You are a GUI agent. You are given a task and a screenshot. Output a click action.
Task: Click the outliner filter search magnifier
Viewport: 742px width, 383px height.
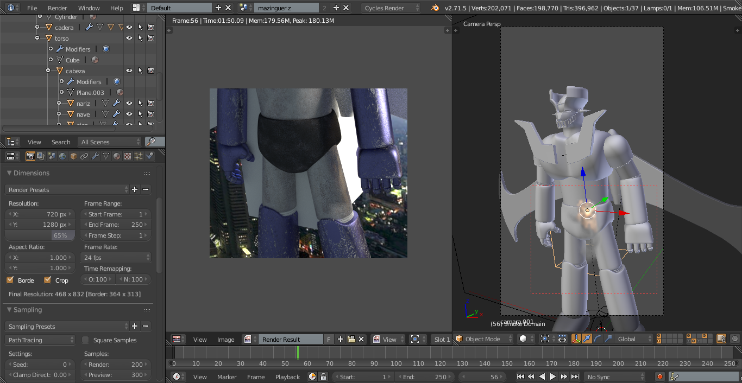coord(151,142)
